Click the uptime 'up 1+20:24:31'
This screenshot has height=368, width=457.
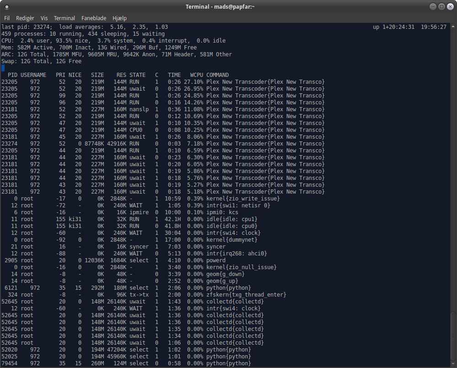[x=393, y=27]
